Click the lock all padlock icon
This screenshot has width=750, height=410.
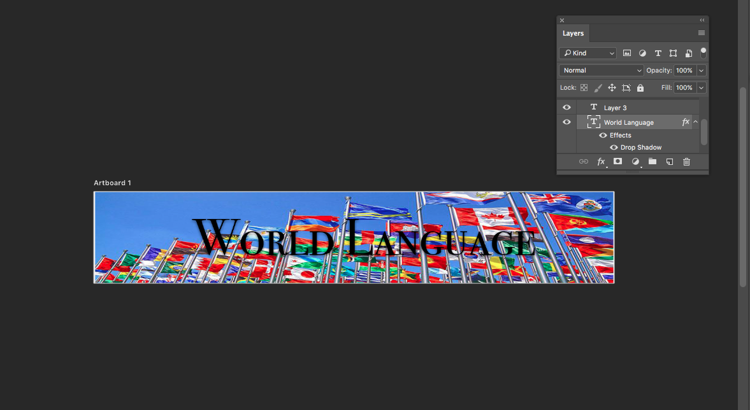coord(640,88)
